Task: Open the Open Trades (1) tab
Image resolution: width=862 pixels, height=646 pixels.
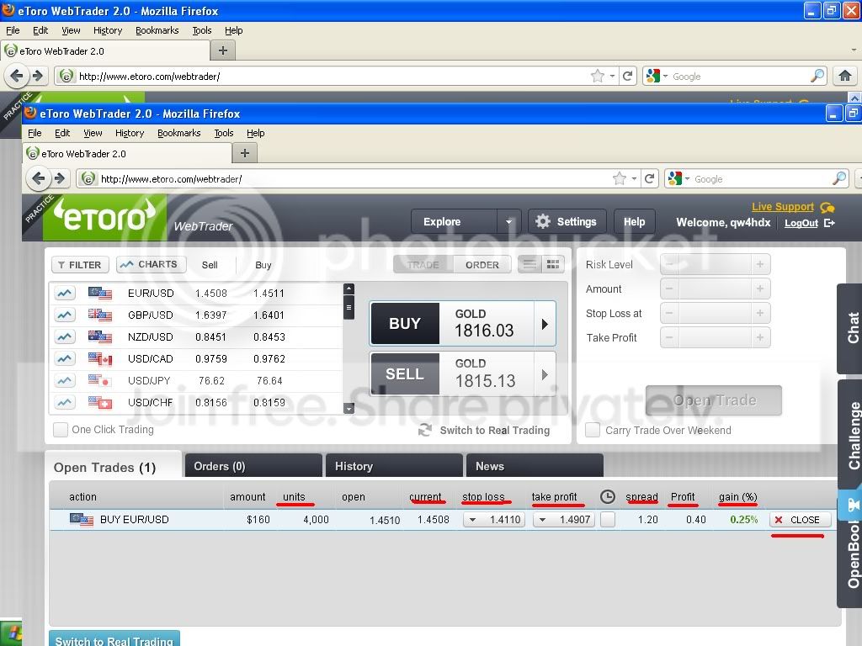Action: (114, 466)
